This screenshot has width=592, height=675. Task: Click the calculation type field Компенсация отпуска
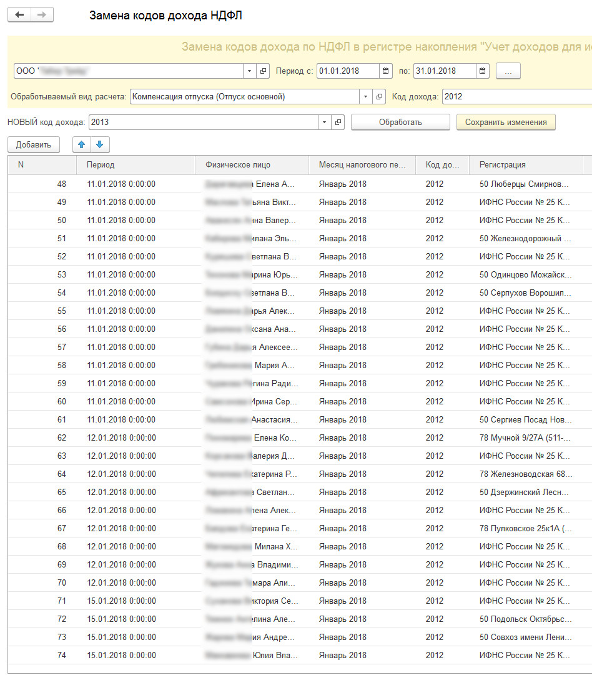(x=244, y=96)
